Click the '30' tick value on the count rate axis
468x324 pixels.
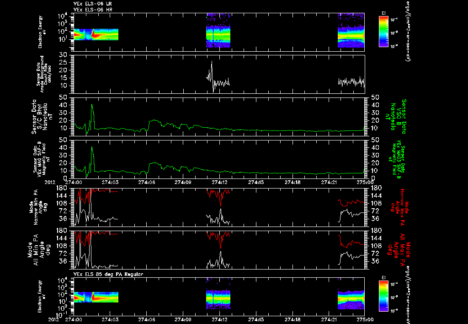click(x=63, y=55)
